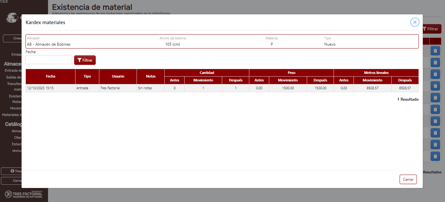The image size is (445, 202).
Task: Click the Tres Factorial footer logo
Action: pos(23,195)
